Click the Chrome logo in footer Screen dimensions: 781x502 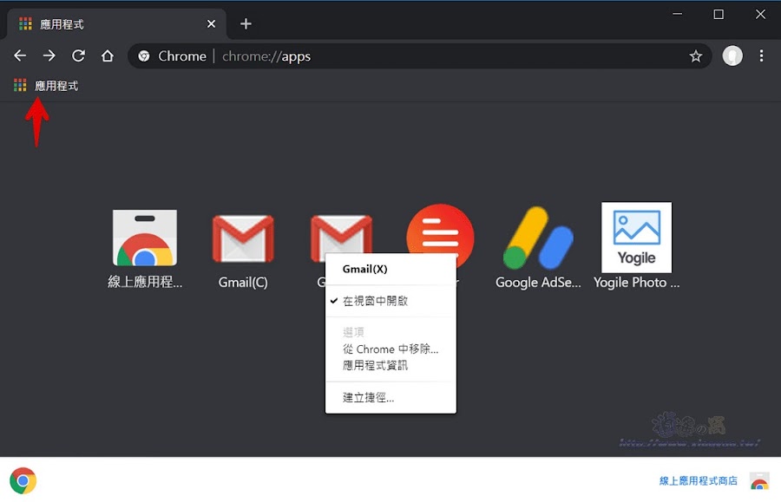pos(23,480)
